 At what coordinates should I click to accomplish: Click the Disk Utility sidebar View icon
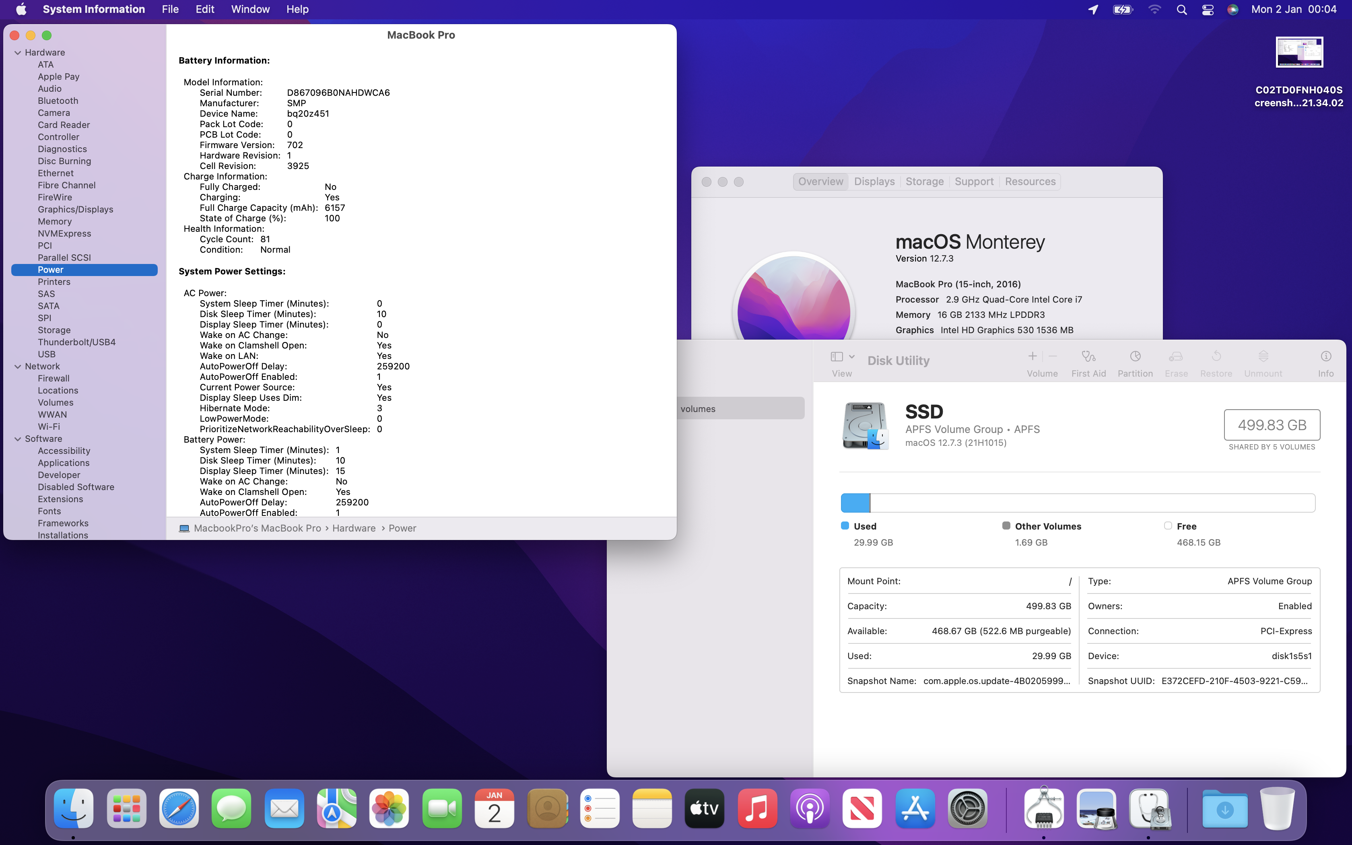click(836, 357)
